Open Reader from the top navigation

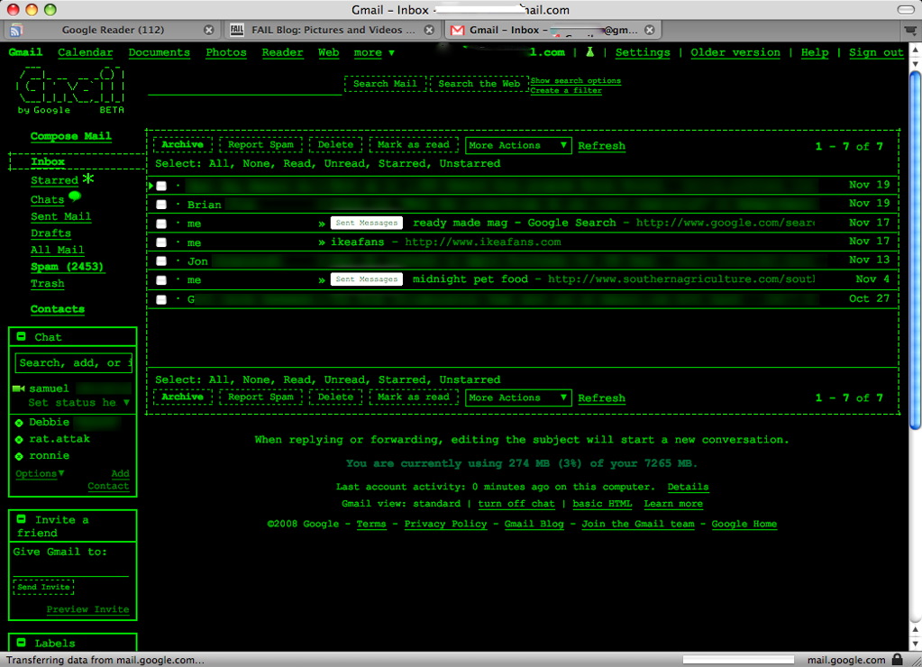coord(282,53)
